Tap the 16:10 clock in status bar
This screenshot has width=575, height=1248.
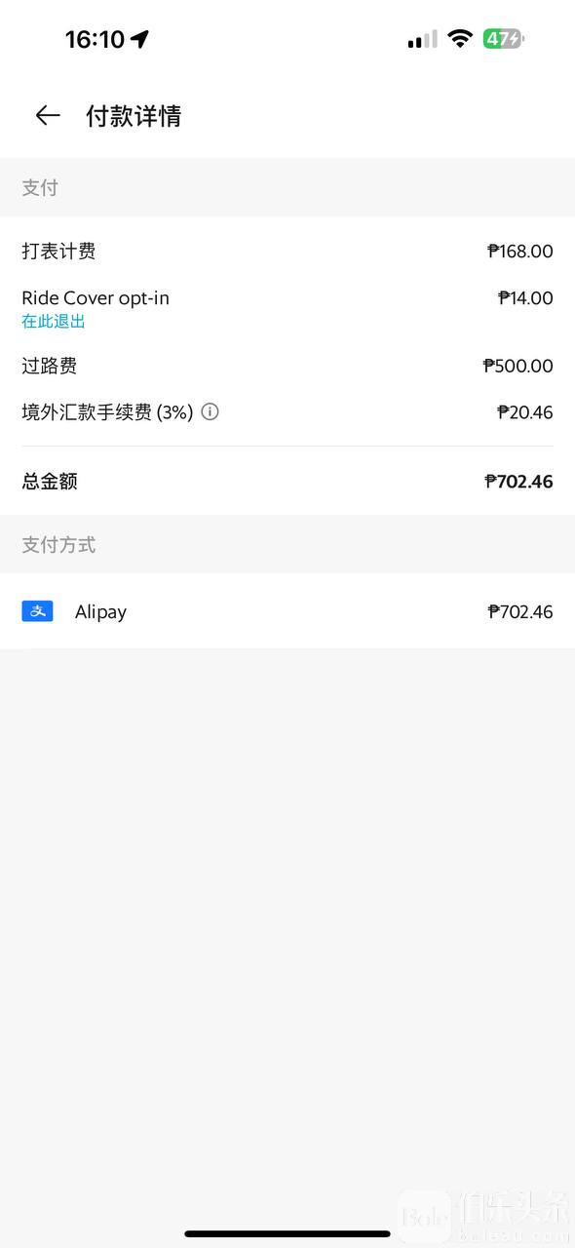click(x=95, y=39)
